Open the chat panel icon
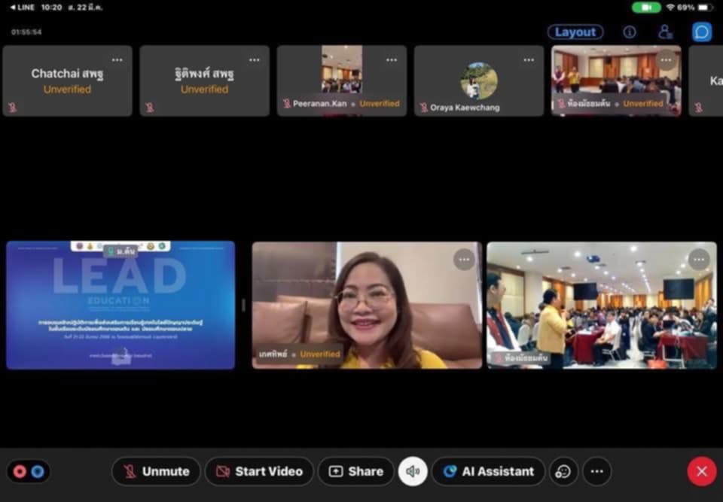This screenshot has height=502, width=723. [701, 32]
